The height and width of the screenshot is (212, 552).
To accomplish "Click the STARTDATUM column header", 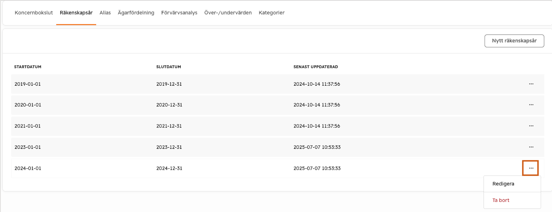I will pyautogui.click(x=28, y=67).
